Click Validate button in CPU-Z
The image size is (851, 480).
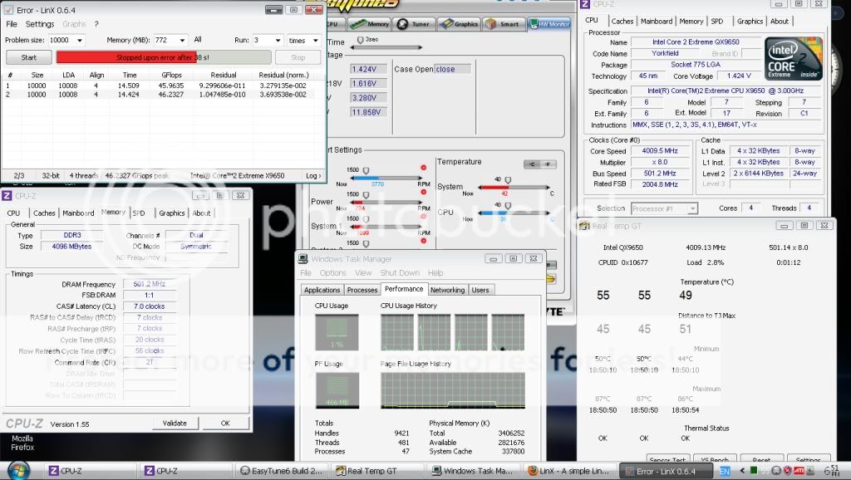[x=175, y=423]
